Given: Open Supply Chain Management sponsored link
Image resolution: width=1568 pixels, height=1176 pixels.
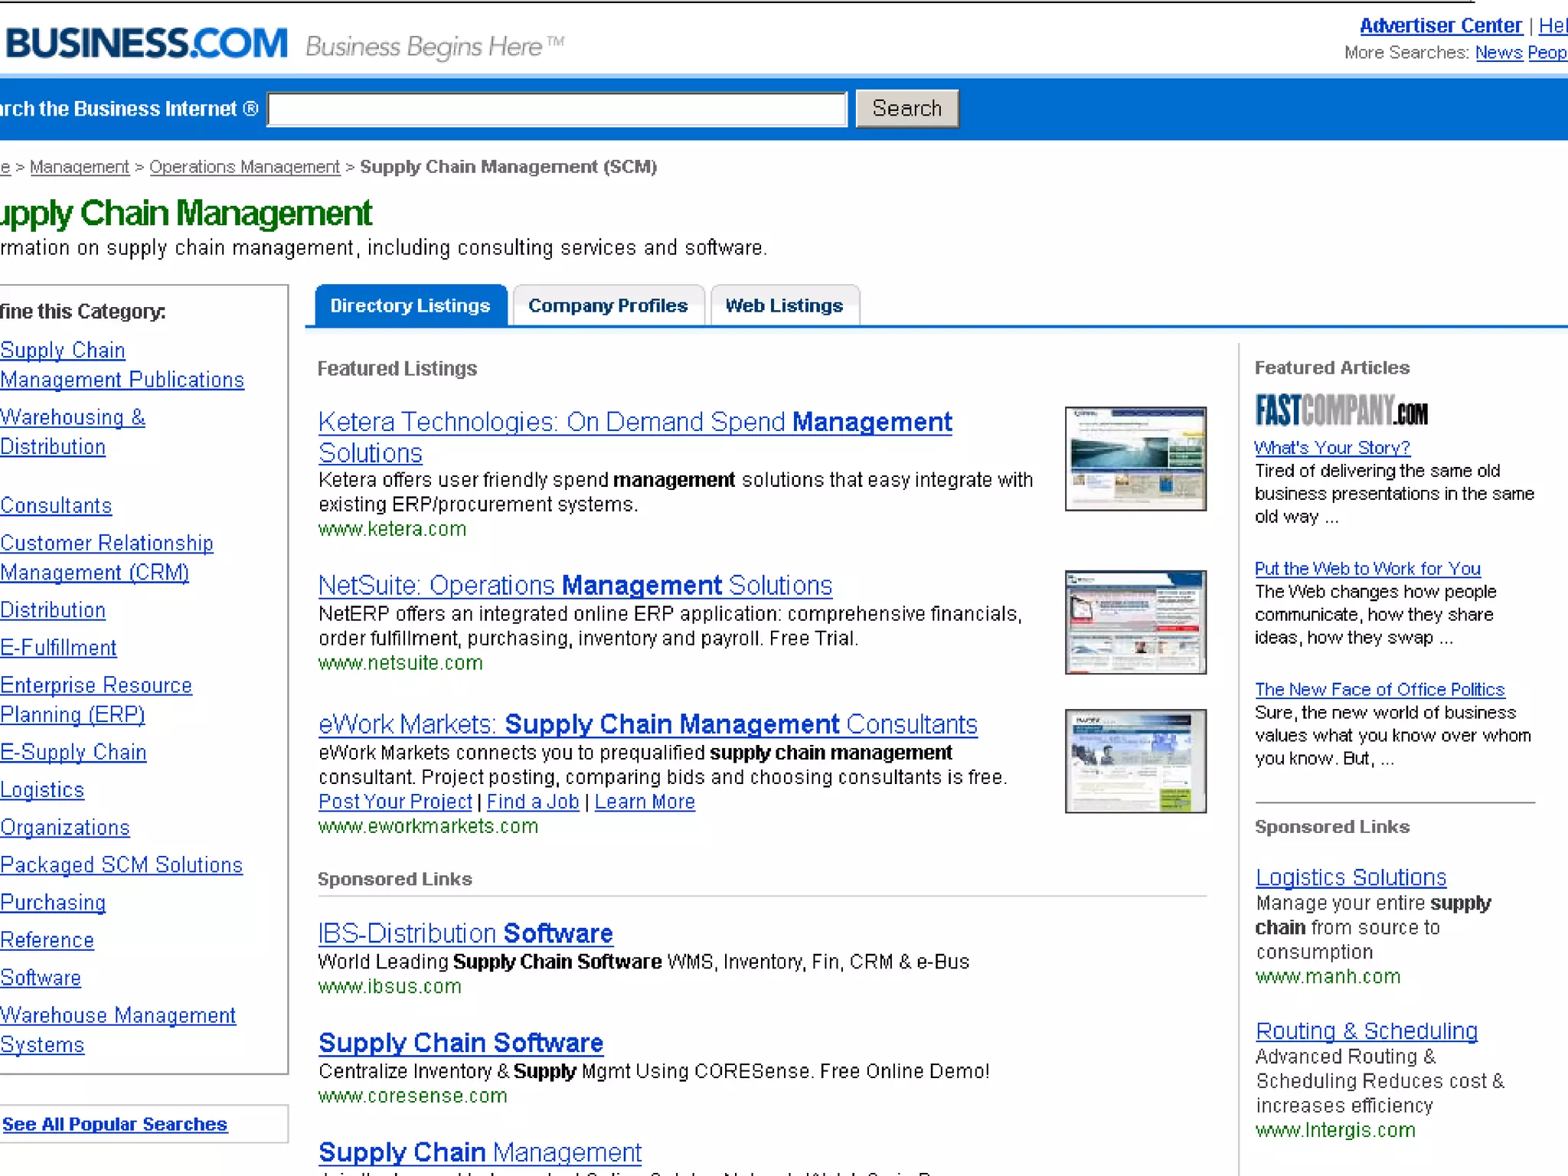Looking at the screenshot, I should pyautogui.click(x=480, y=1152).
